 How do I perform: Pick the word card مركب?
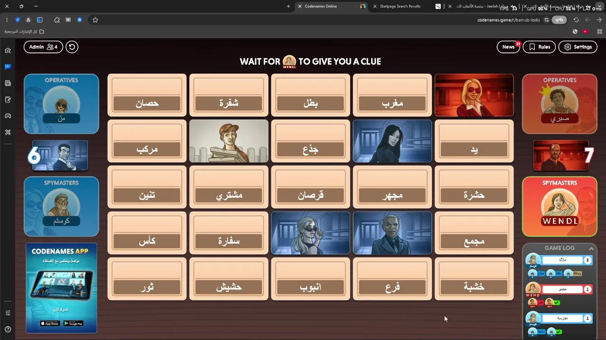click(147, 141)
